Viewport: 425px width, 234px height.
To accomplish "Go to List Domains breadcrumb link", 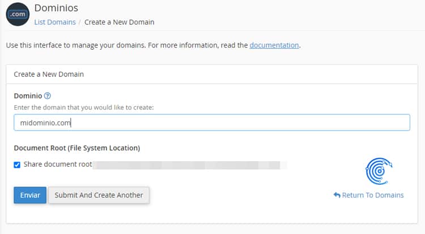I will 55,22.
